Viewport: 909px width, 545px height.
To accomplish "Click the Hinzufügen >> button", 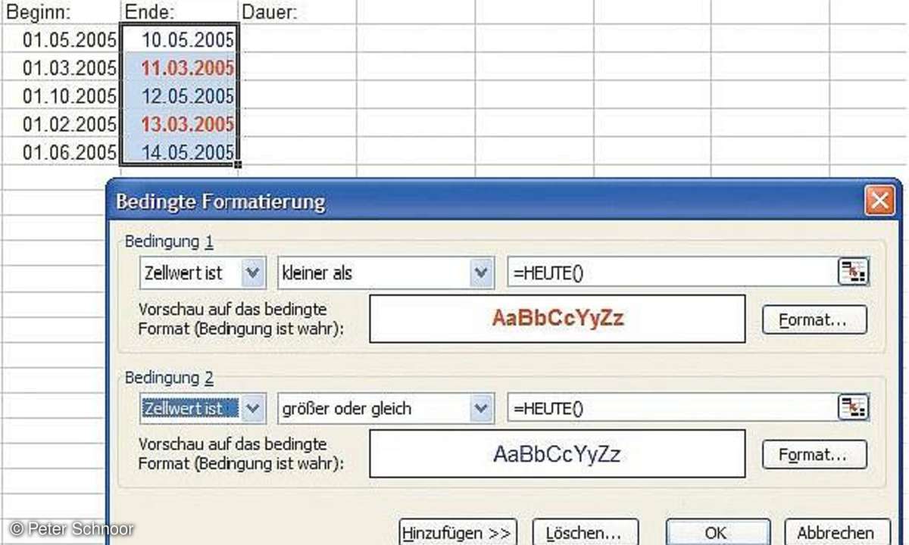I will click(x=458, y=532).
